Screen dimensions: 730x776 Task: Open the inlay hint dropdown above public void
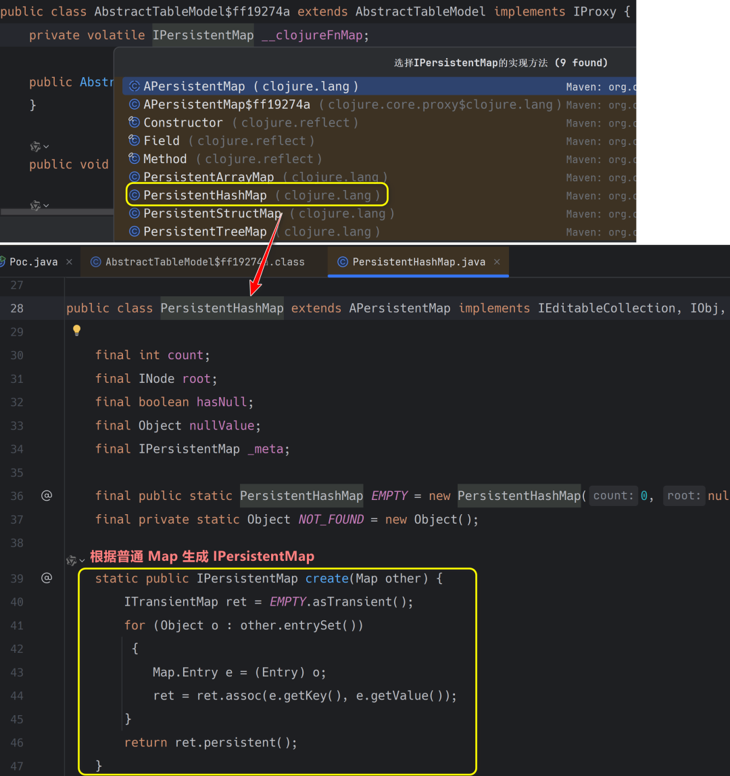39,147
